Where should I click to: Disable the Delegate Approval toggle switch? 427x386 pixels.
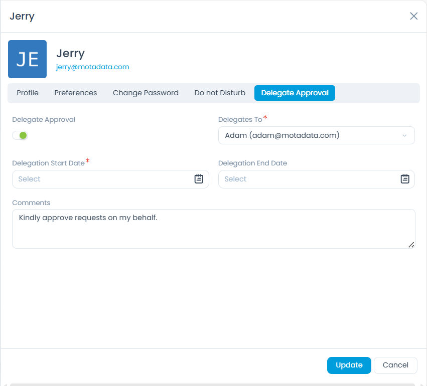tap(21, 135)
